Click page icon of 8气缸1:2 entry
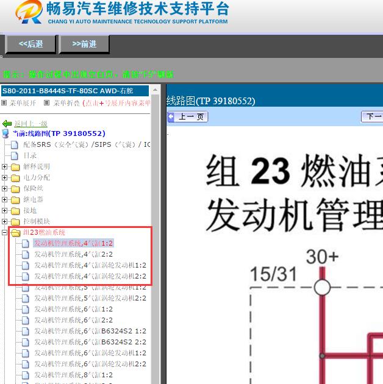 pos(25,375)
